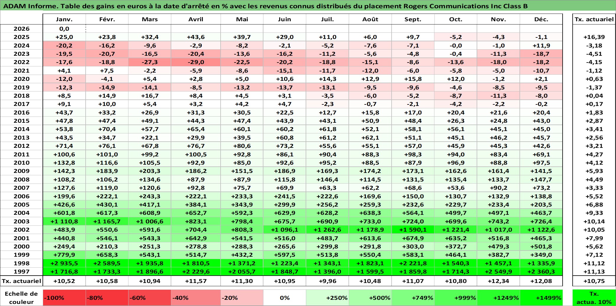This screenshot has height=306, width=616.
Task: Select the +43,7 cell in 2016
Action: tap(64, 112)
